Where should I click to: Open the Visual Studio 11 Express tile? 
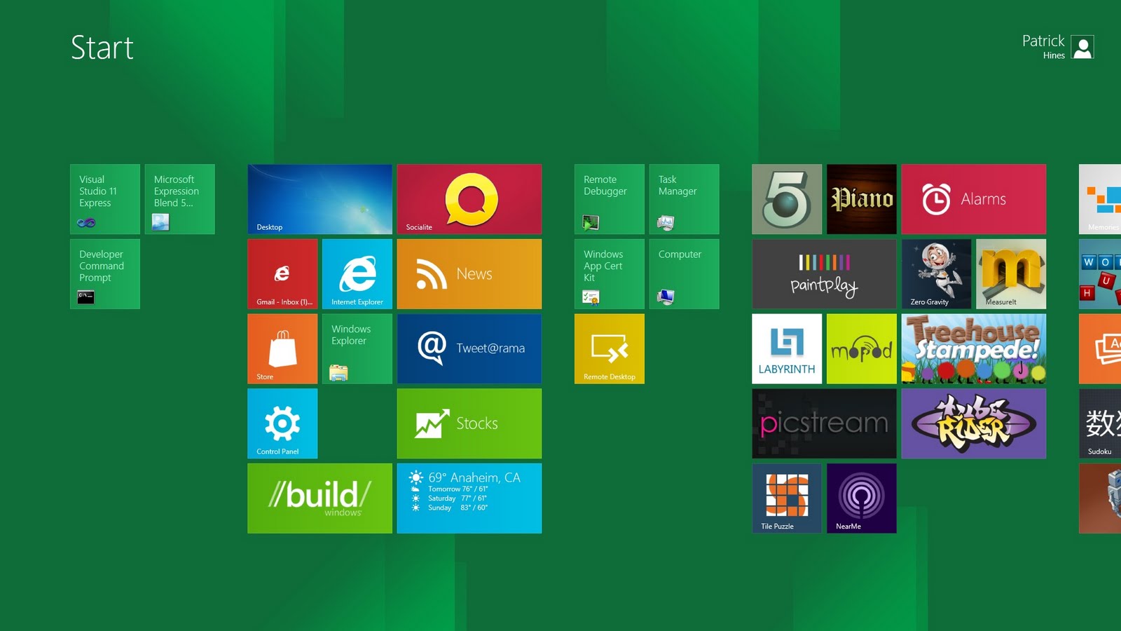point(105,199)
